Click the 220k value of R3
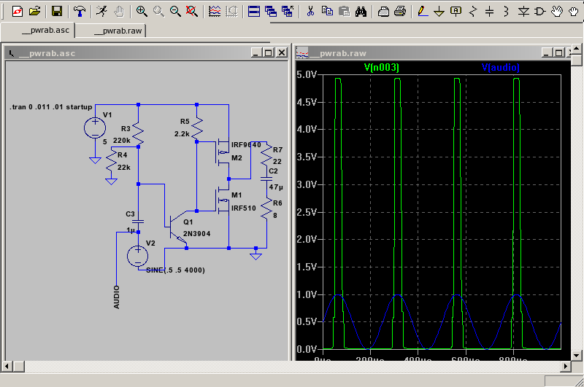Viewport: 584px width, 387px height. (x=122, y=141)
